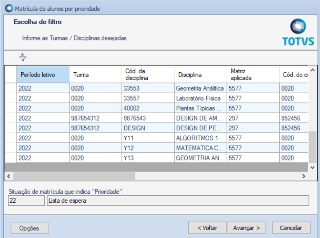This screenshot has width=320, height=238.
Task: Go back with the Voltar button
Action: tap(207, 228)
